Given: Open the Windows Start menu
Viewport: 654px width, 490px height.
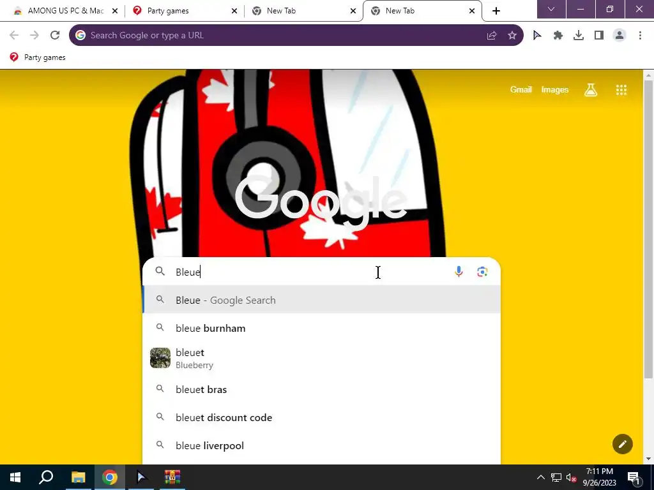Looking at the screenshot, I should point(15,477).
